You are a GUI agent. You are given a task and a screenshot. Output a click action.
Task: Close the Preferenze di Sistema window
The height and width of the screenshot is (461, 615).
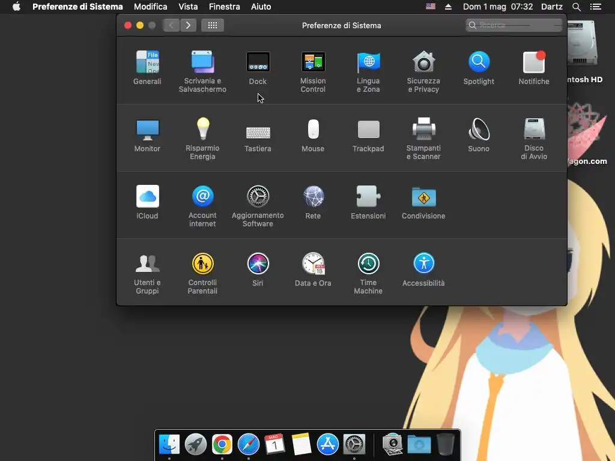pyautogui.click(x=128, y=25)
